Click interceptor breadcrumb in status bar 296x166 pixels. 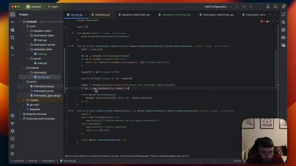pyautogui.click(x=49, y=161)
